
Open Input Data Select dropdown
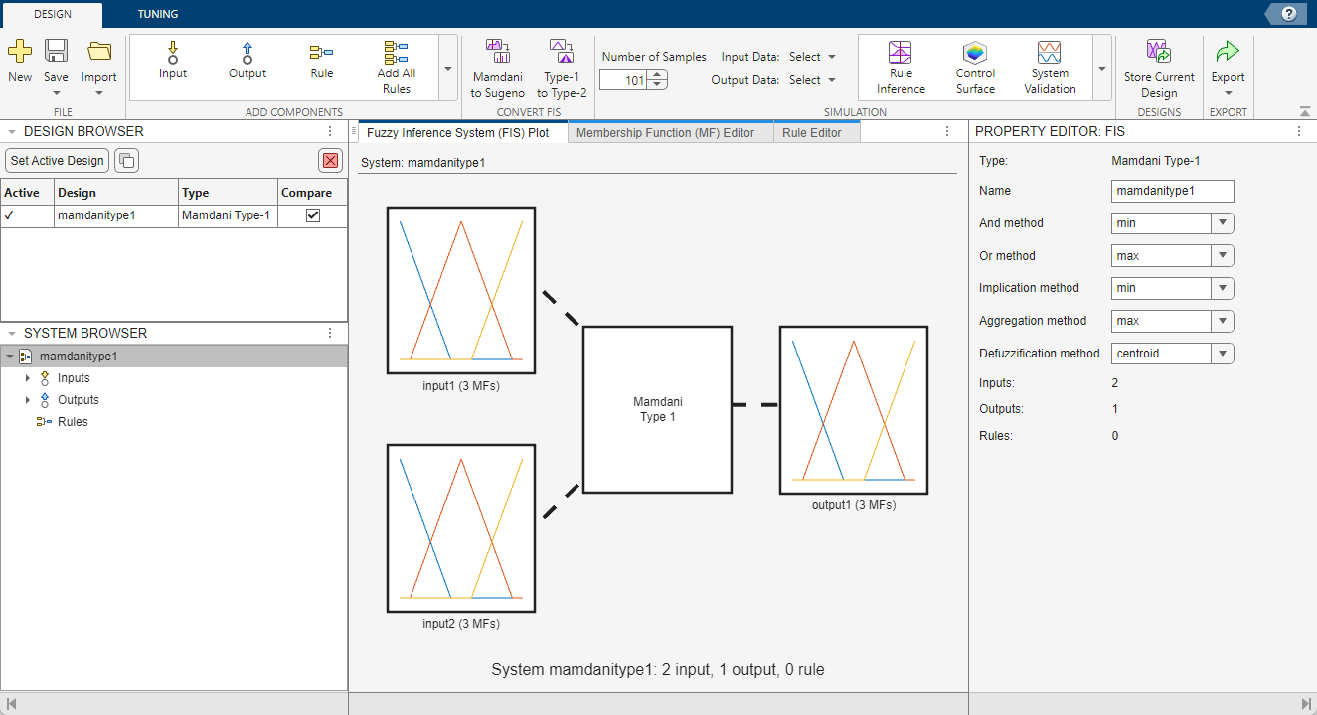(812, 57)
